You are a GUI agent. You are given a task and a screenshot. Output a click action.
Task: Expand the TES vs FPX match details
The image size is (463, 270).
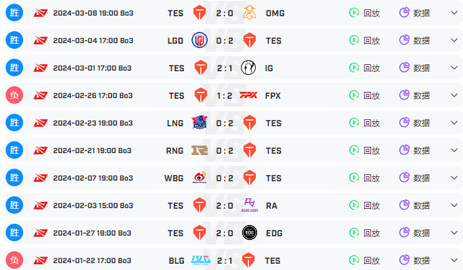pyautogui.click(x=454, y=95)
